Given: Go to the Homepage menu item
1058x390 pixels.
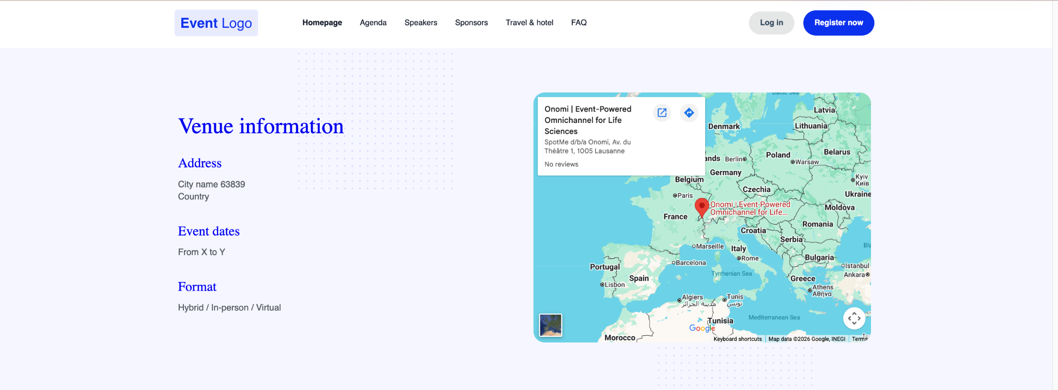Looking at the screenshot, I should (322, 23).
